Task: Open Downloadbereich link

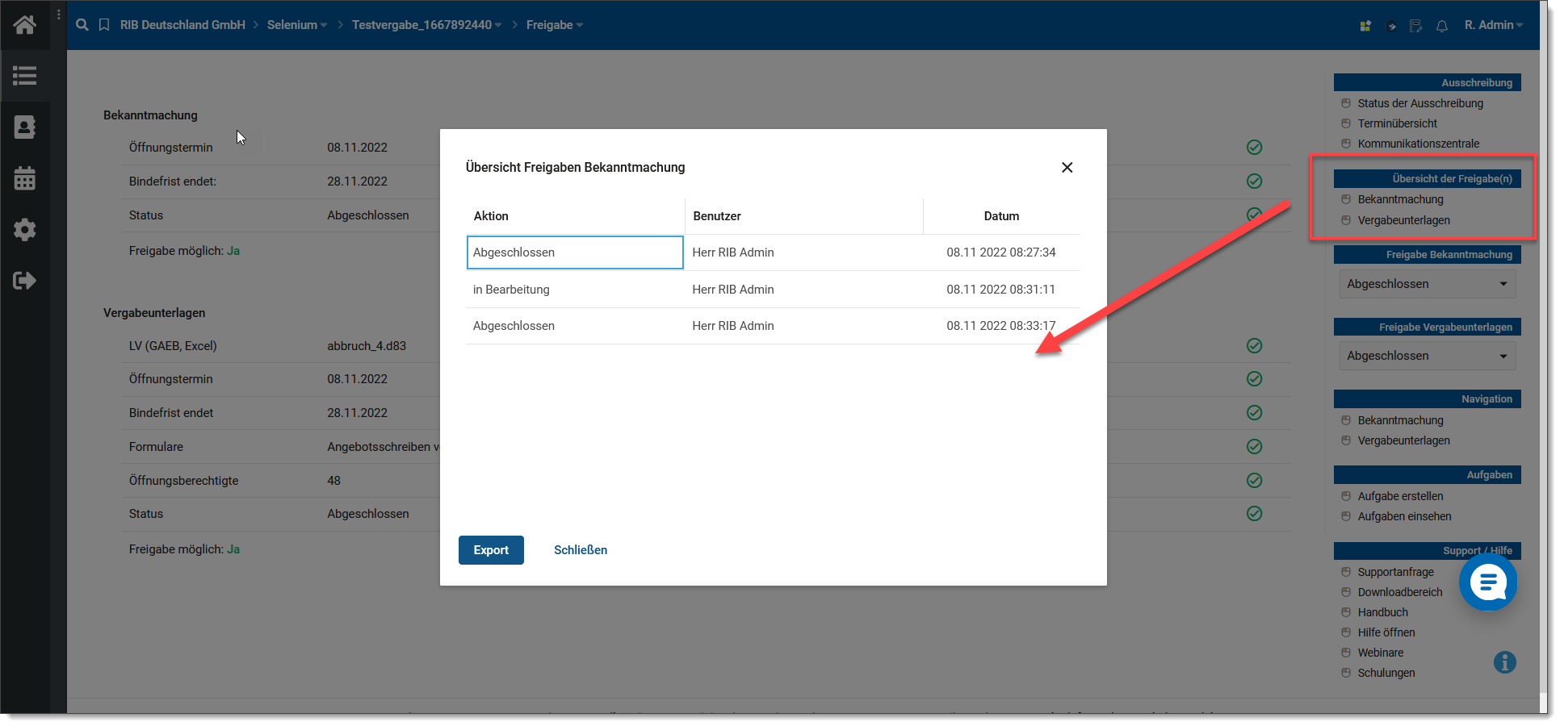Action: 1400,592
